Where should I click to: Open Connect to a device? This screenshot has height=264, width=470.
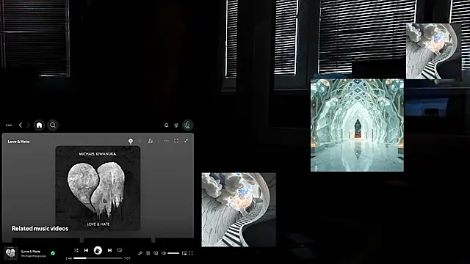pos(156,253)
